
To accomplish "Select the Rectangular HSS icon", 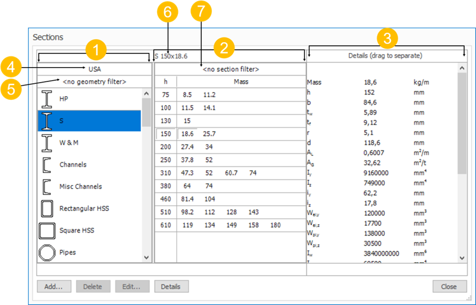I will [x=46, y=209].
